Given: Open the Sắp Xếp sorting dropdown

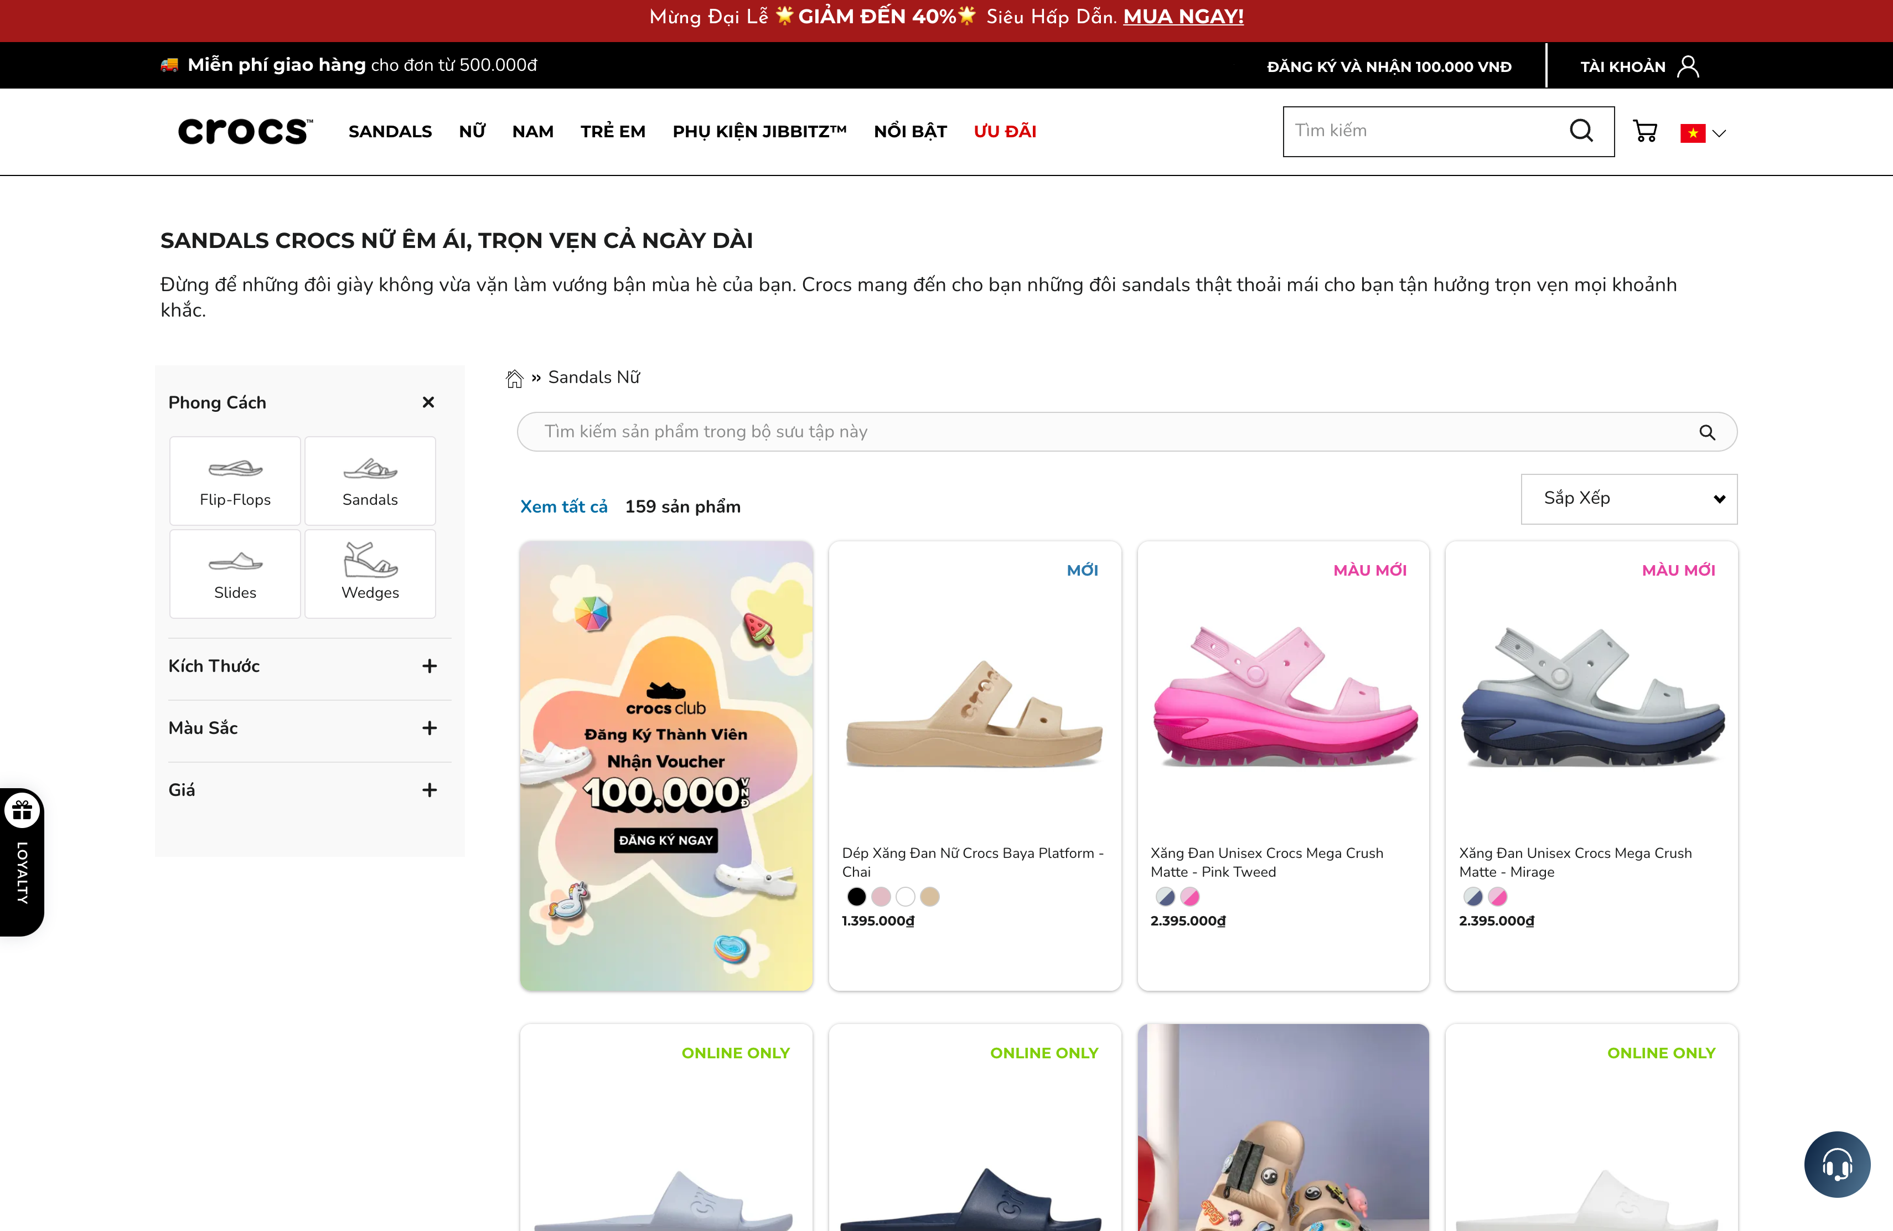Looking at the screenshot, I should [x=1628, y=499].
